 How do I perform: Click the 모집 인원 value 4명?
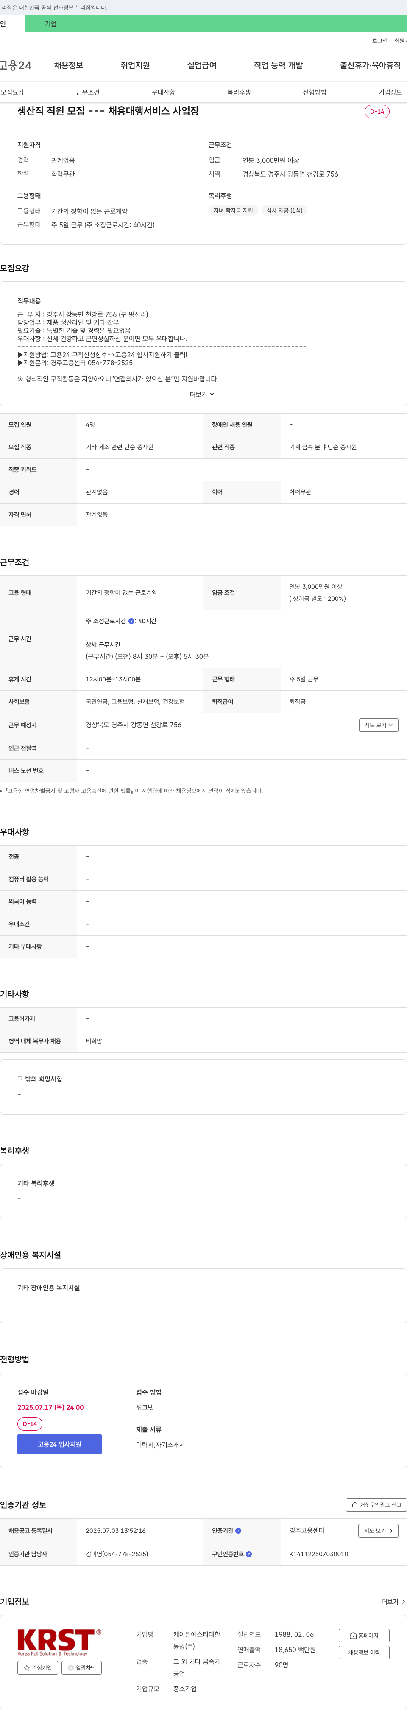pos(90,425)
